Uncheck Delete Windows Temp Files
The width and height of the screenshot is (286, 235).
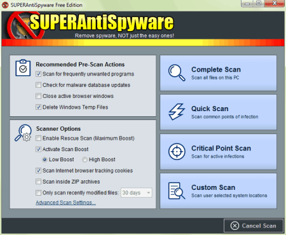pyautogui.click(x=38, y=107)
